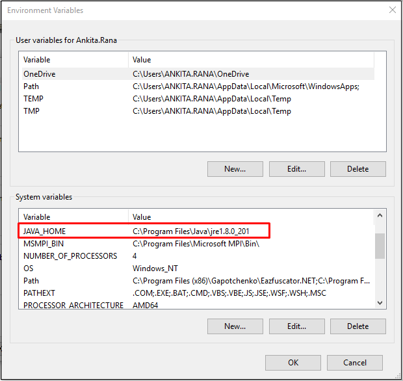Click Delete button under user variables
Screen dimensions: 403x381
[357, 169]
